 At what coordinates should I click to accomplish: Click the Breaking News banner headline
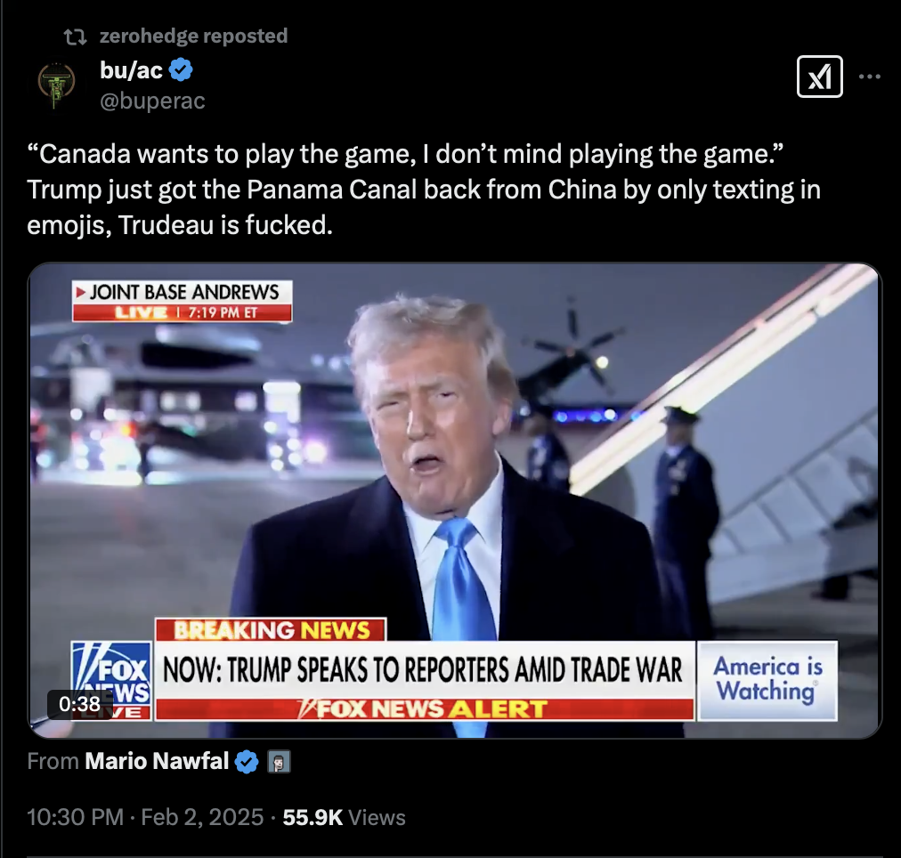(424, 670)
